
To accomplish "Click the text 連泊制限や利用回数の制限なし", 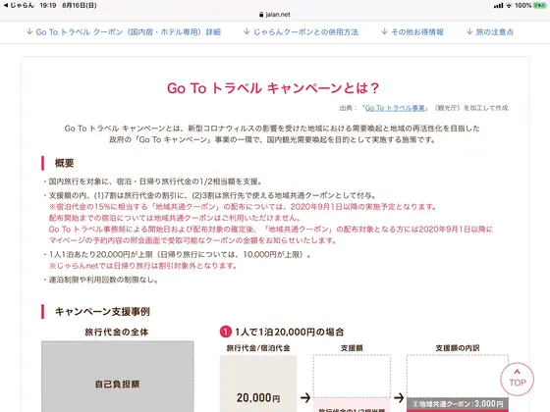I will [103, 280].
